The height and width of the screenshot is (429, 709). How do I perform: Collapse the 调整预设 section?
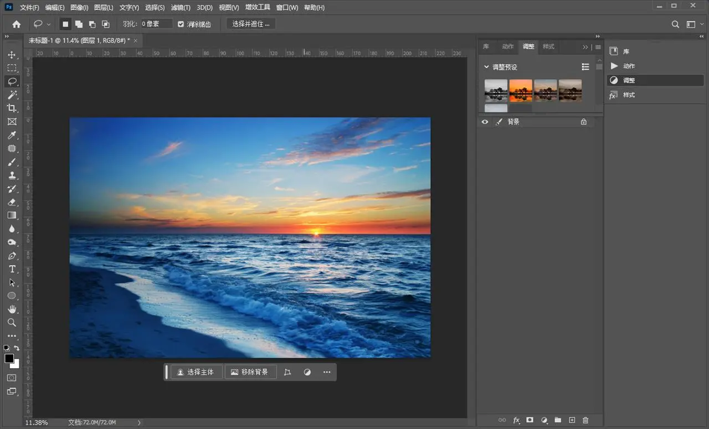point(486,66)
